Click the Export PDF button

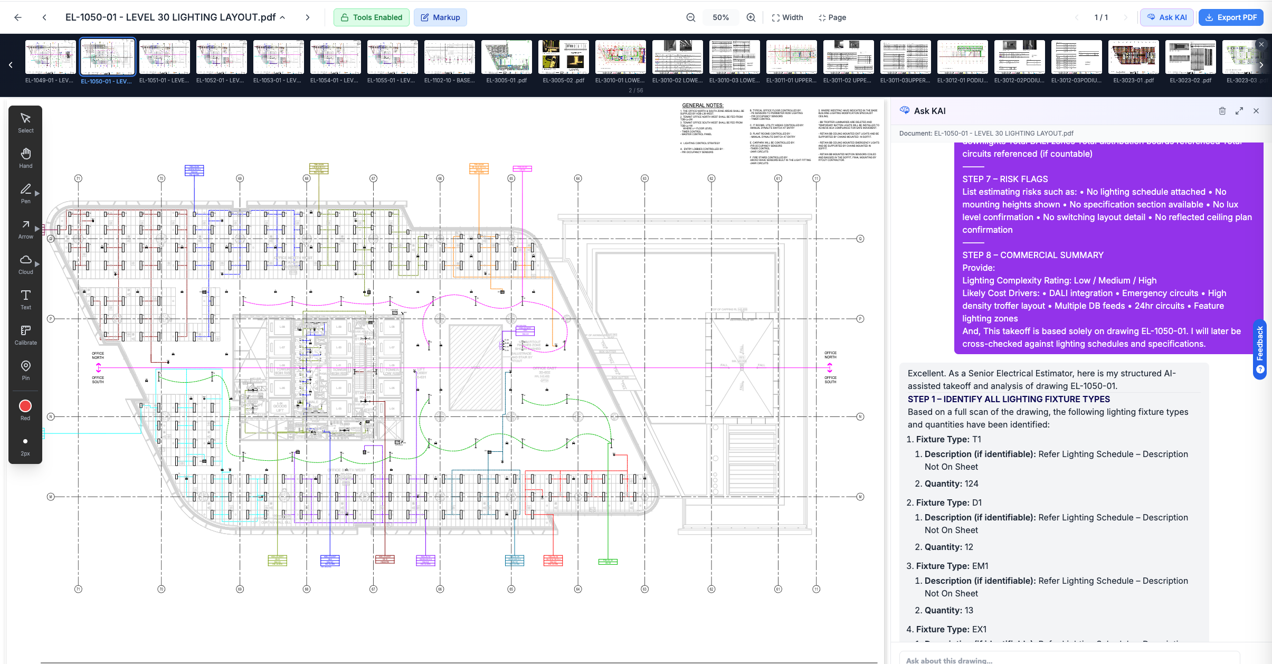point(1230,17)
